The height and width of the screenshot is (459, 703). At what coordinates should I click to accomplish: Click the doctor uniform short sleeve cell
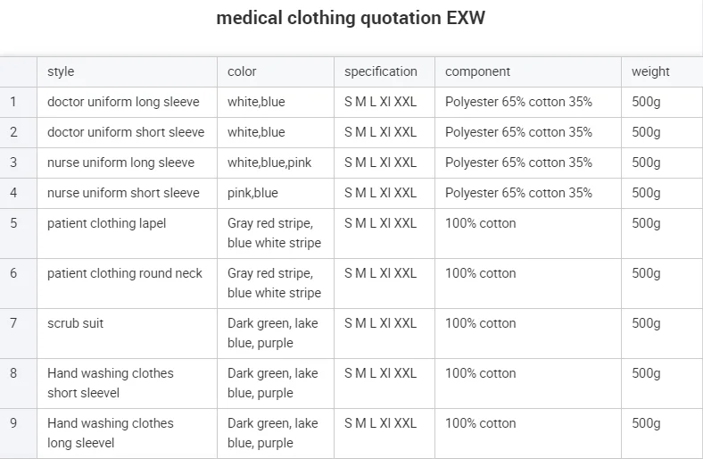(127, 132)
